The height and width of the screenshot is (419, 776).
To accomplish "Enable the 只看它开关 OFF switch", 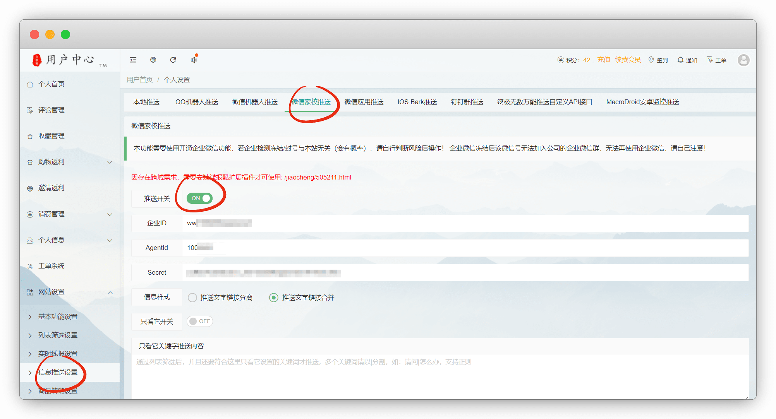I will tap(199, 322).
